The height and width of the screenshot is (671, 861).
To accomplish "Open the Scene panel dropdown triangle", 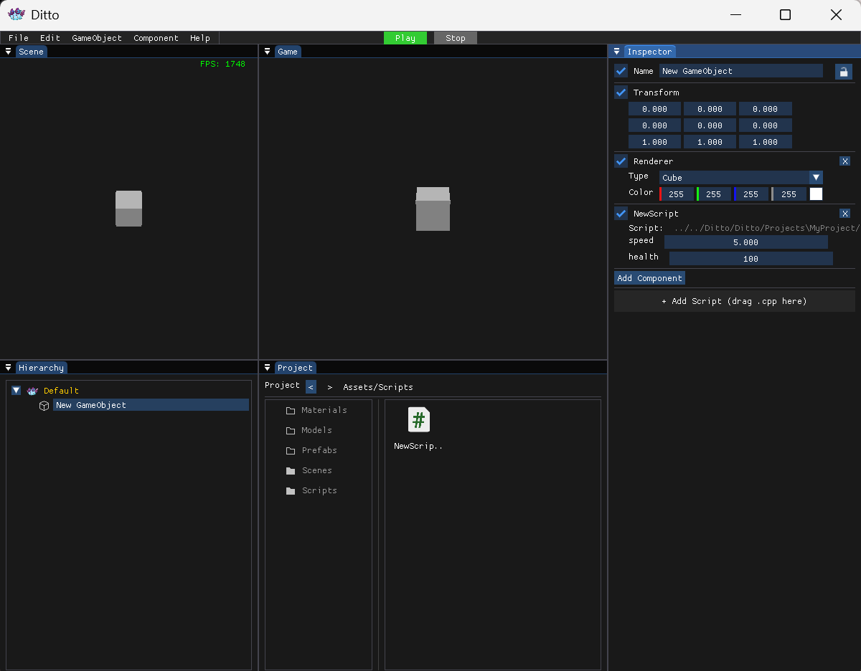I will coord(8,52).
